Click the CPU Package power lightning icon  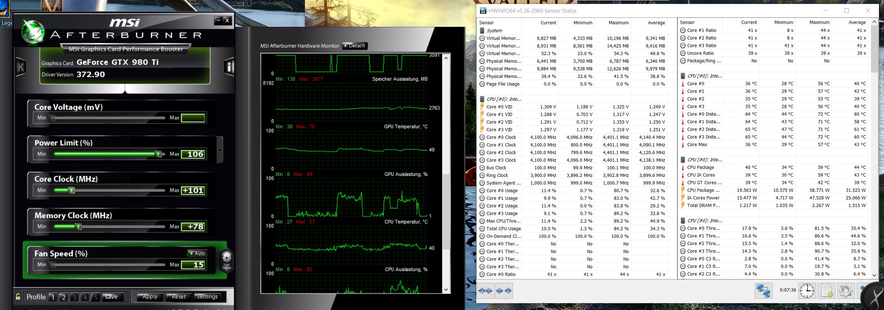point(683,190)
